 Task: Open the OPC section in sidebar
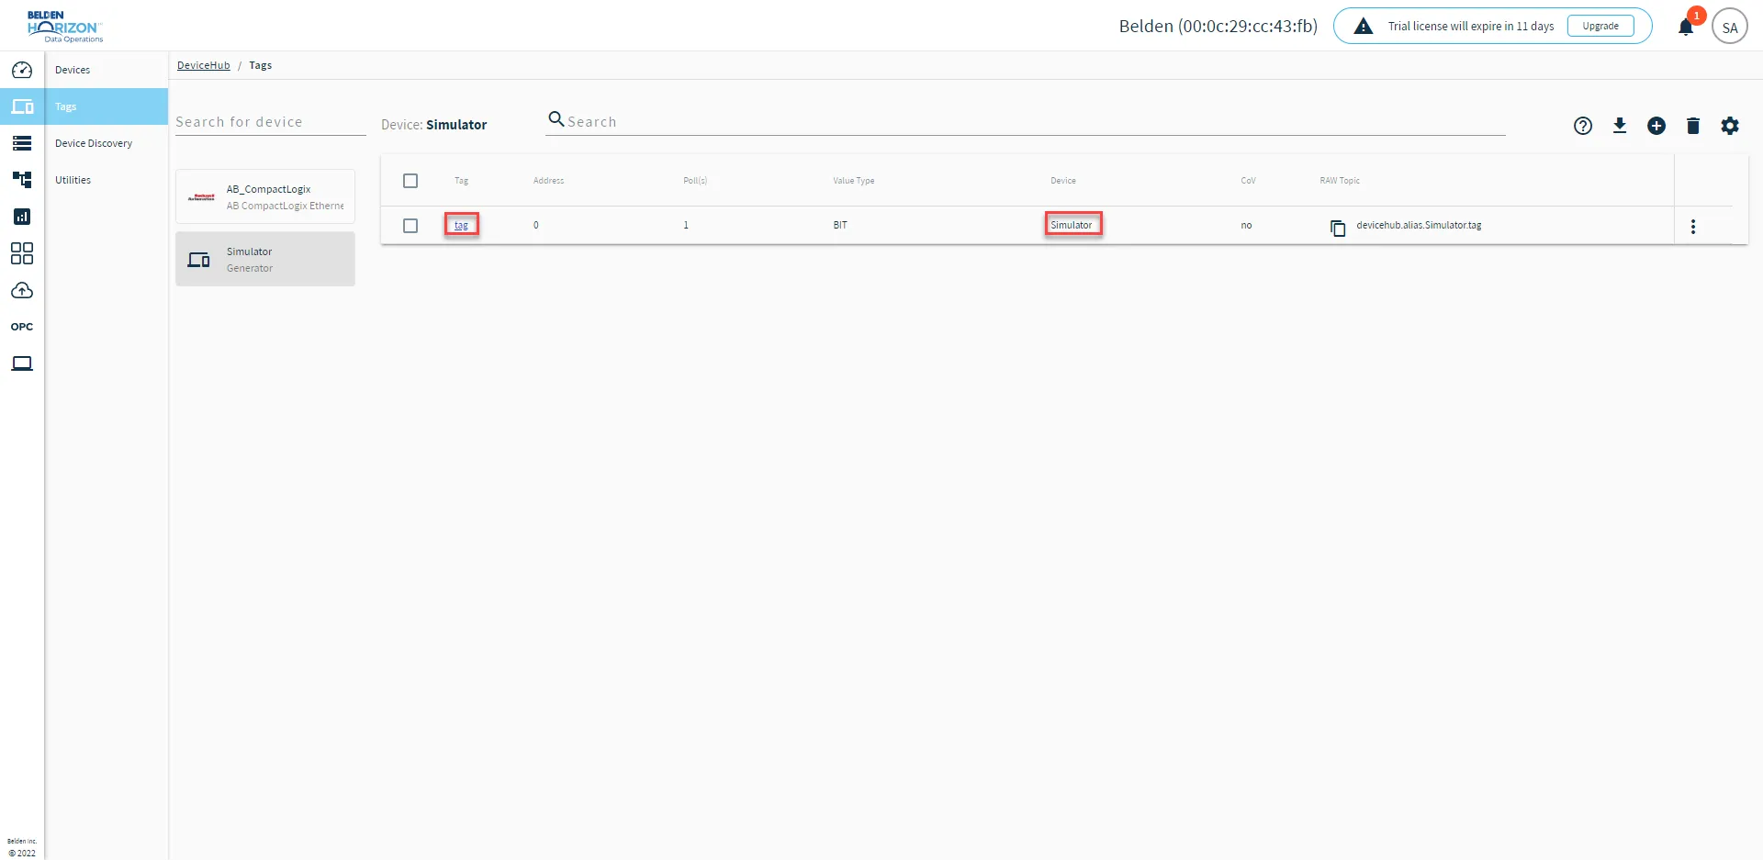pyautogui.click(x=22, y=327)
